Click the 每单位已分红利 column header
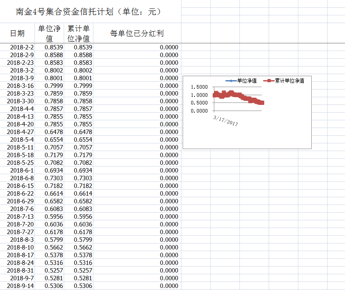Viewport: 345px width, 290px height. (x=137, y=33)
